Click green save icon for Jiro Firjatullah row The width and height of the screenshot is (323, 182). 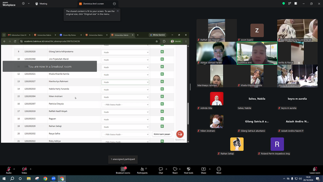(162, 59)
